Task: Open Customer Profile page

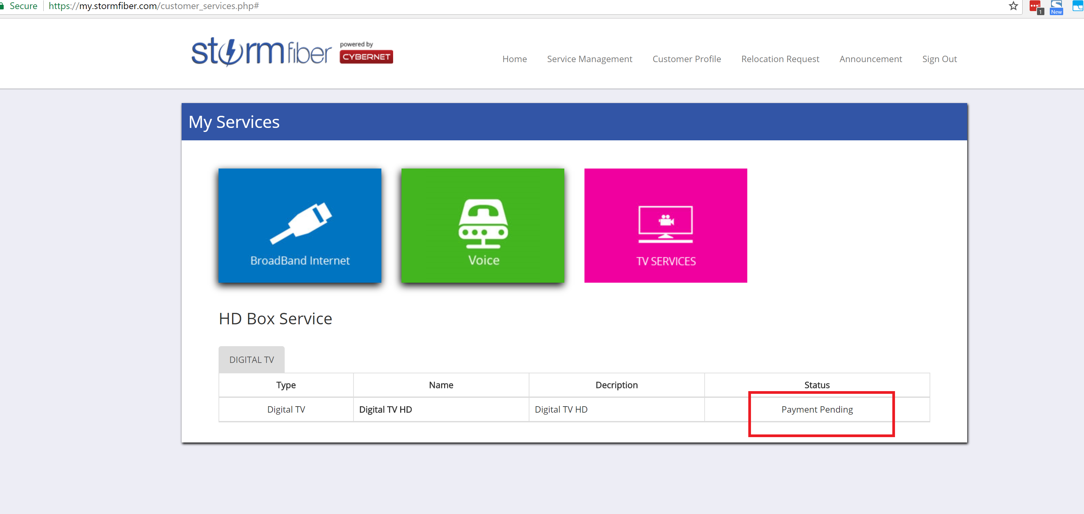Action: (x=687, y=59)
